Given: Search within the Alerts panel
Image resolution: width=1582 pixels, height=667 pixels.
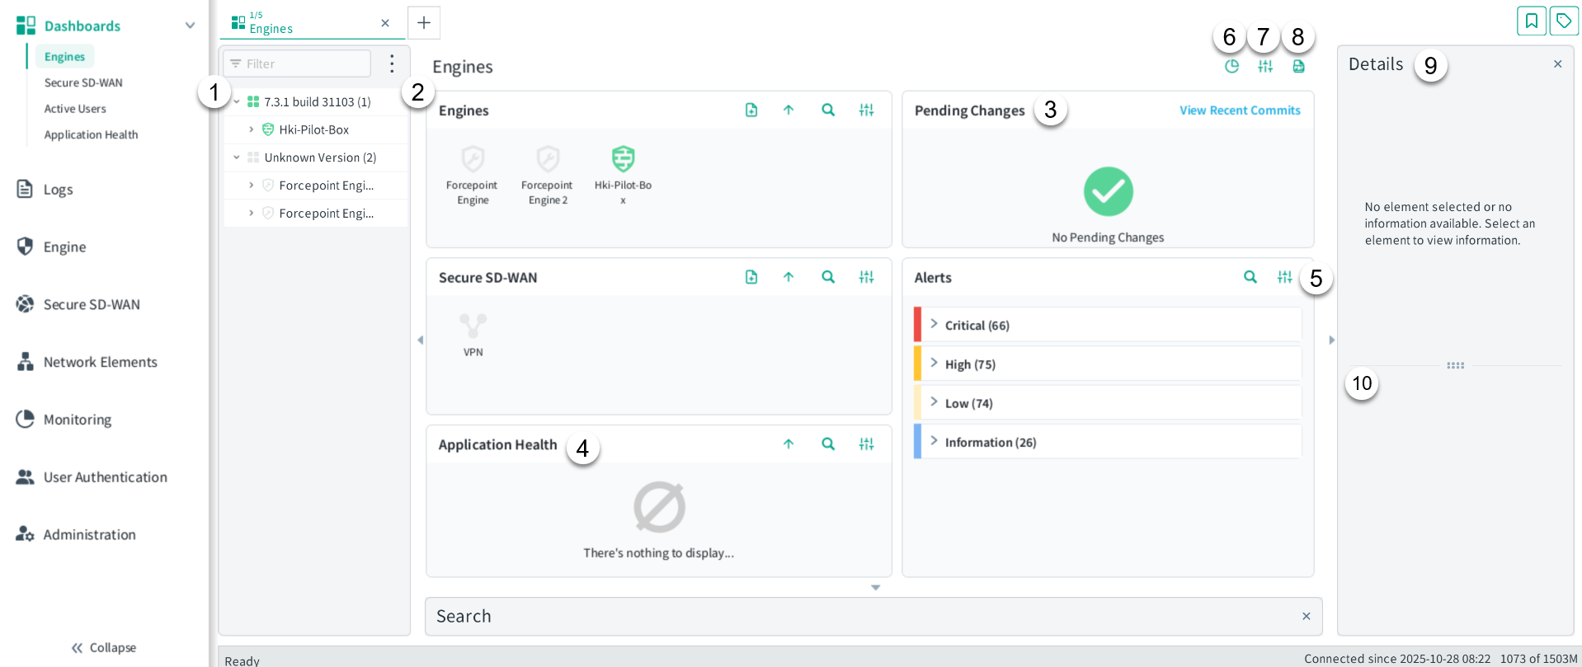Looking at the screenshot, I should (1250, 277).
